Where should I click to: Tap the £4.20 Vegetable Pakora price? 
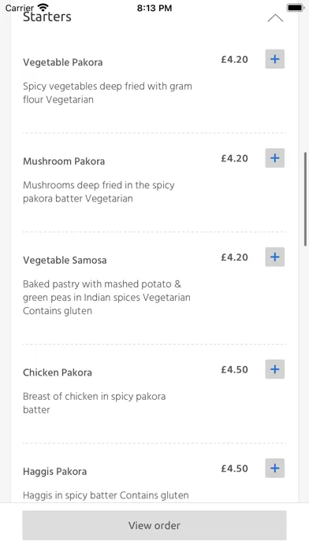tap(234, 59)
